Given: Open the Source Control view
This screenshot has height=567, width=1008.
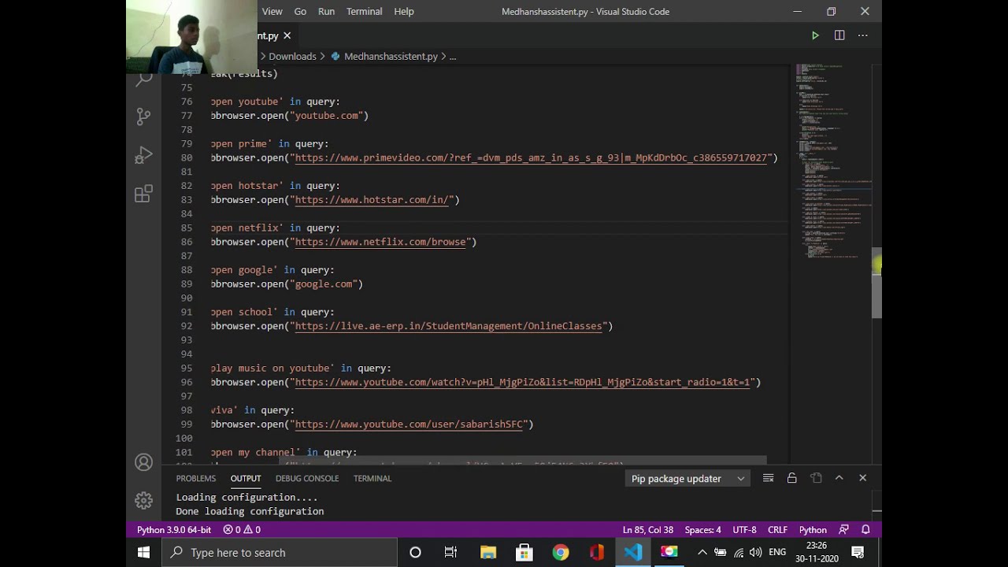Looking at the screenshot, I should 143,117.
